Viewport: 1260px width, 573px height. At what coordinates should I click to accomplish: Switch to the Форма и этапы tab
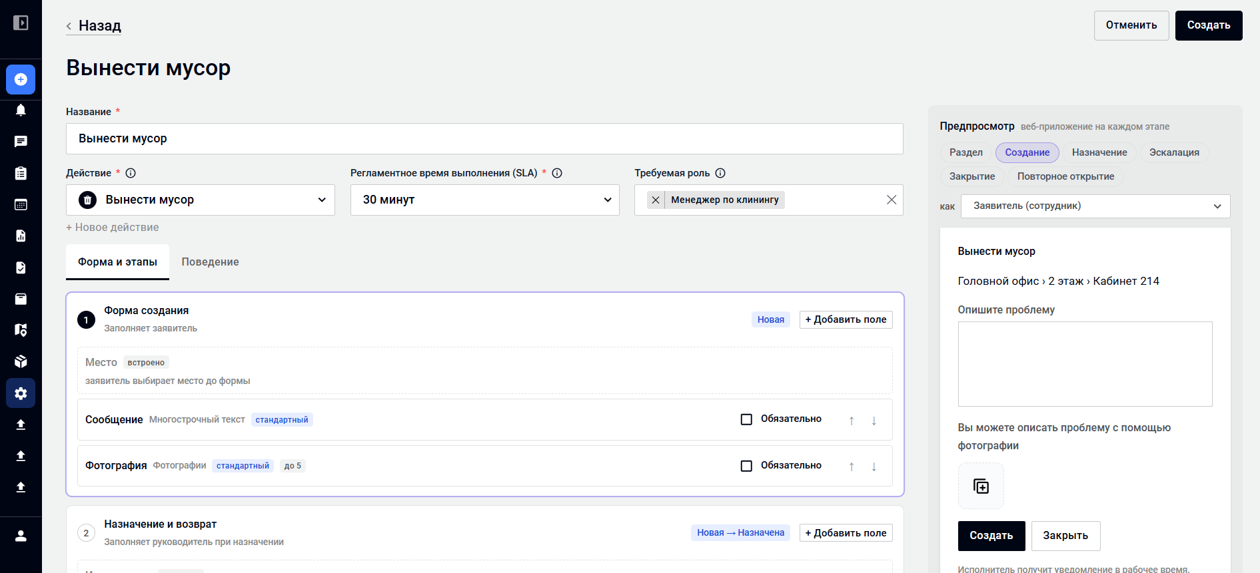[x=117, y=262]
